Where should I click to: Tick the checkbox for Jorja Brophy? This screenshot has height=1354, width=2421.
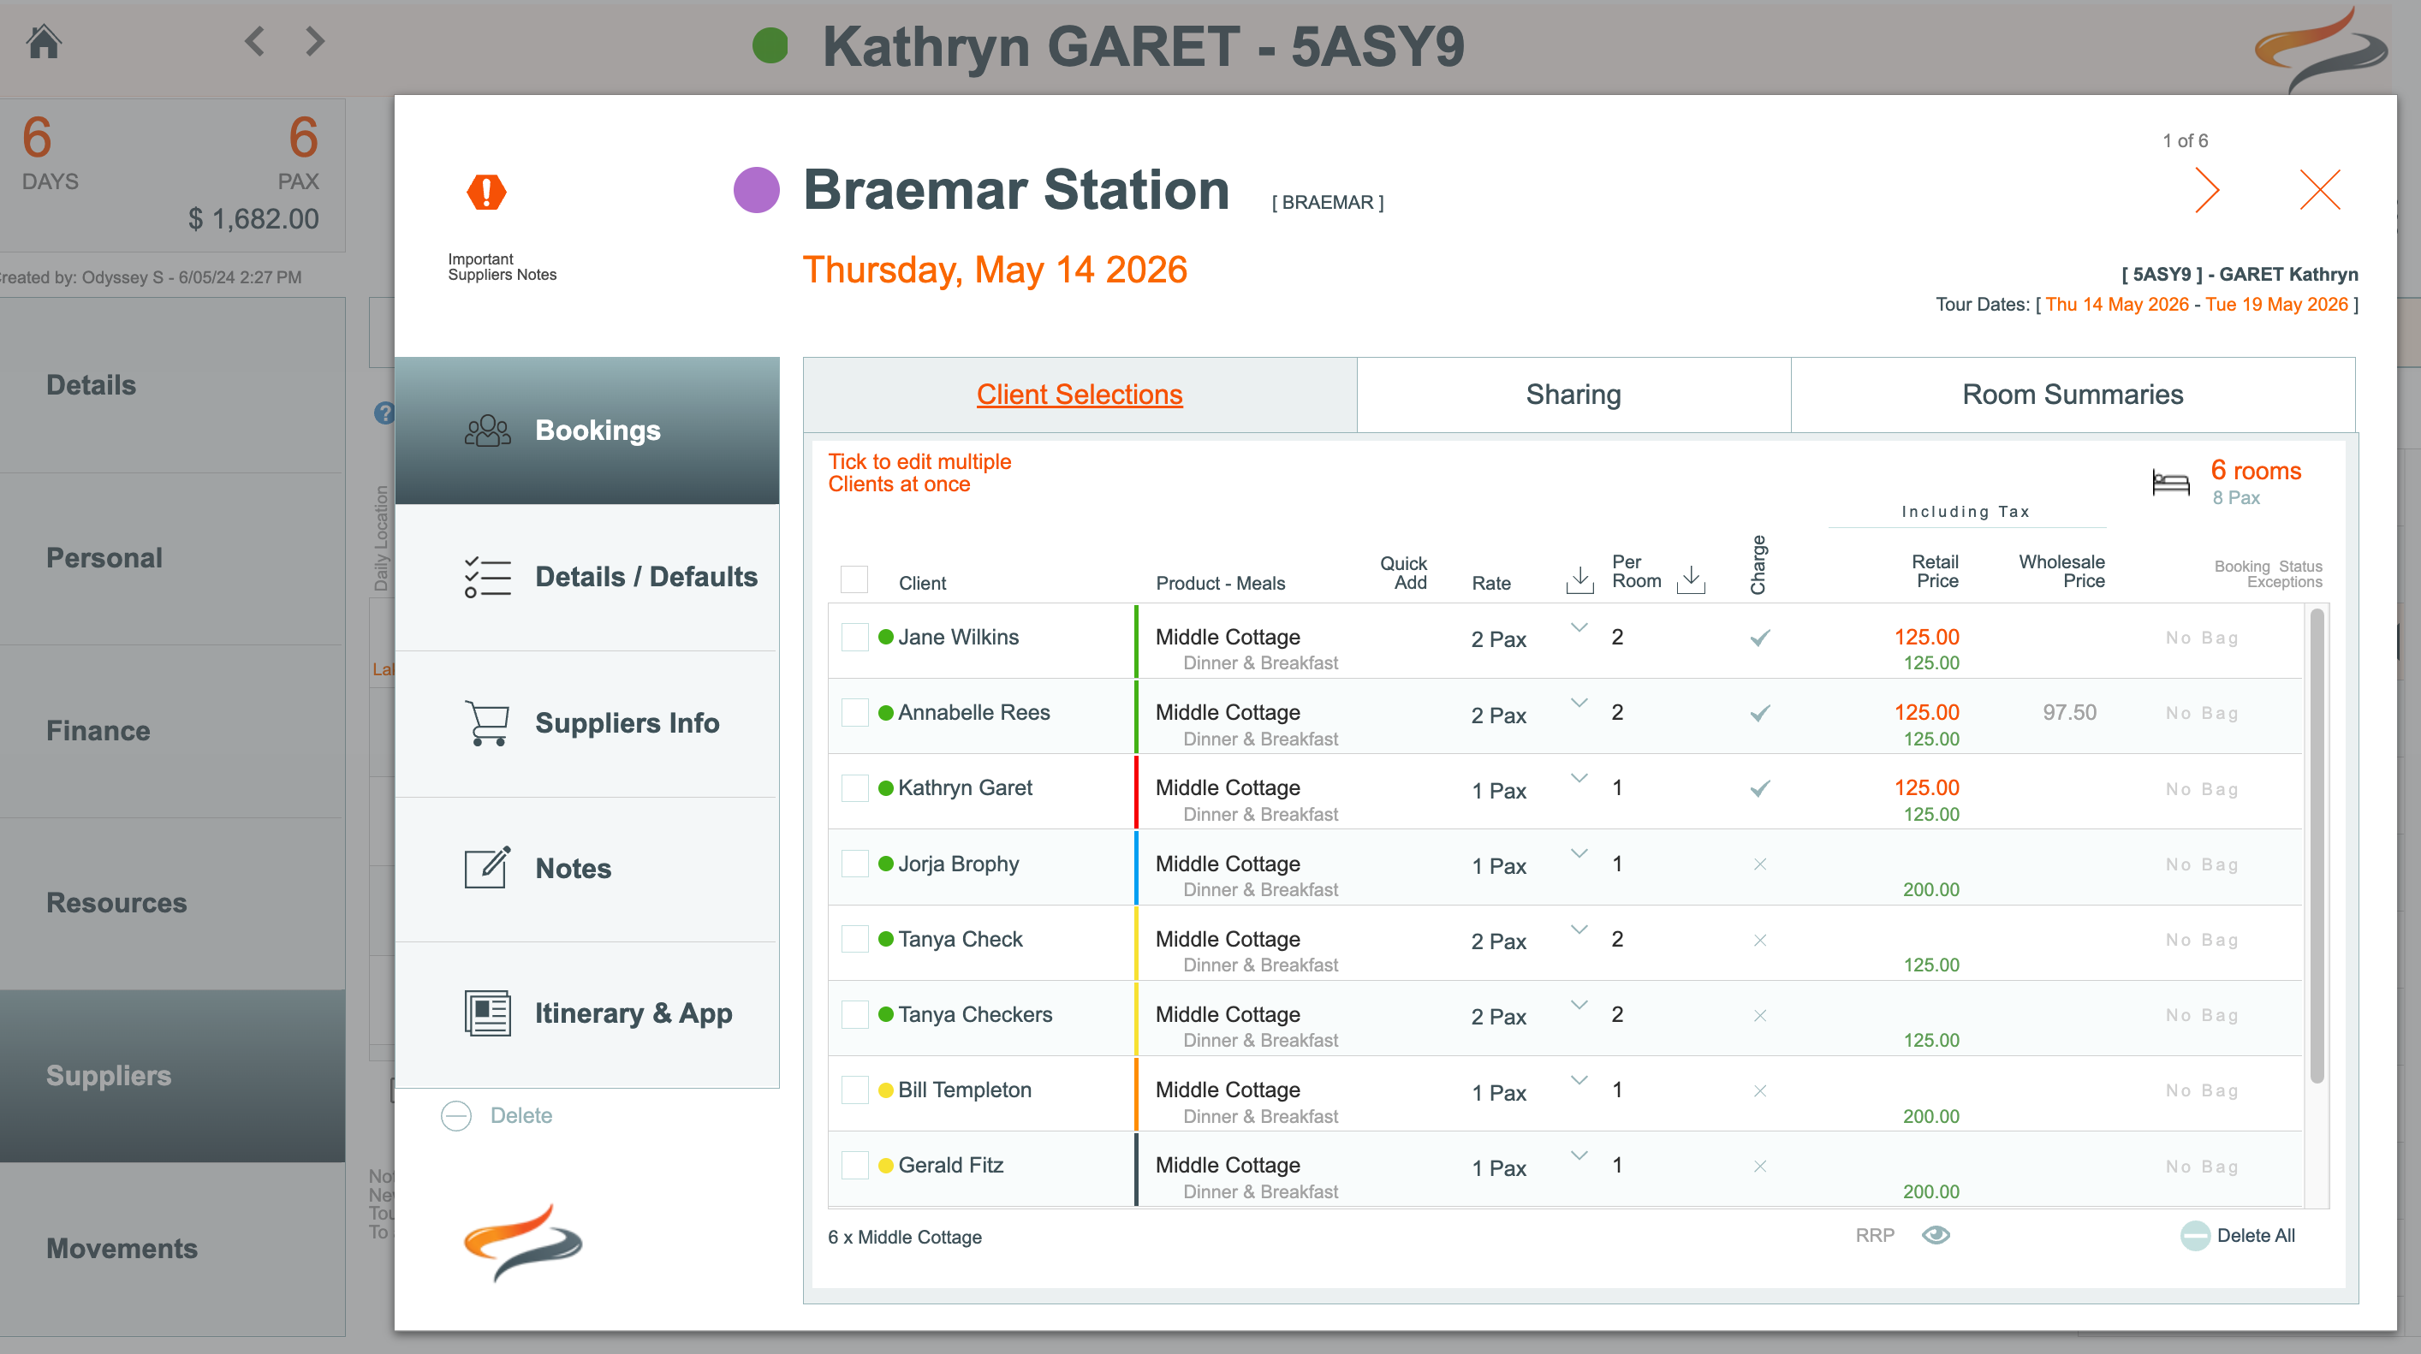coord(854,864)
